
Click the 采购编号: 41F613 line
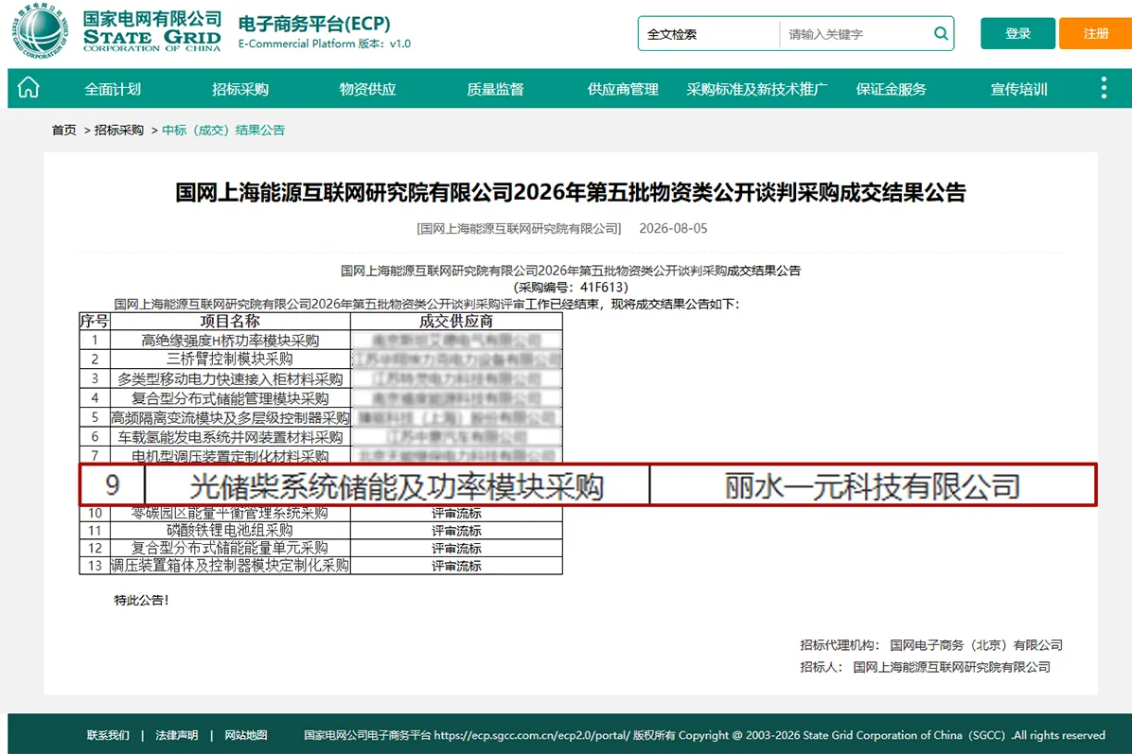tap(571, 287)
